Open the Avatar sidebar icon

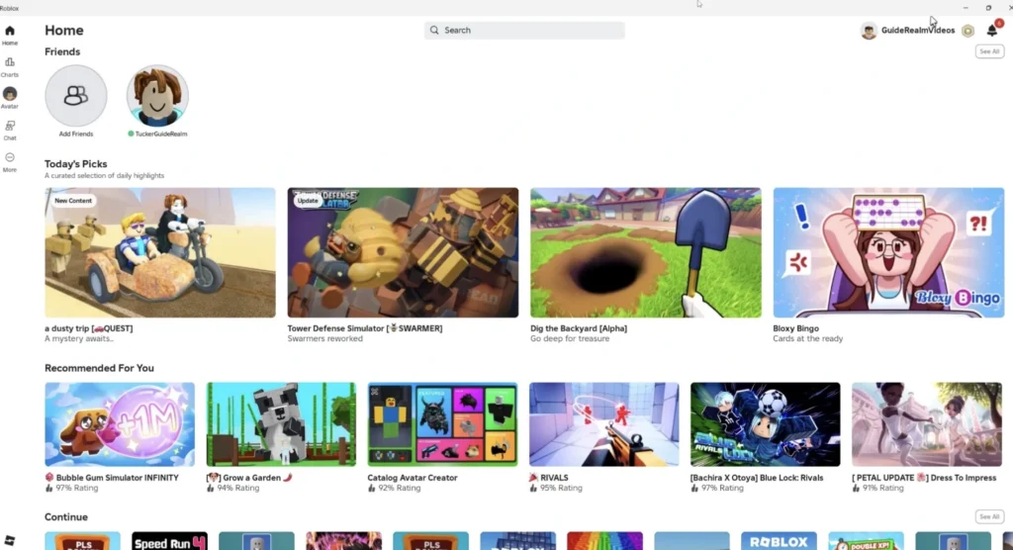tap(10, 94)
